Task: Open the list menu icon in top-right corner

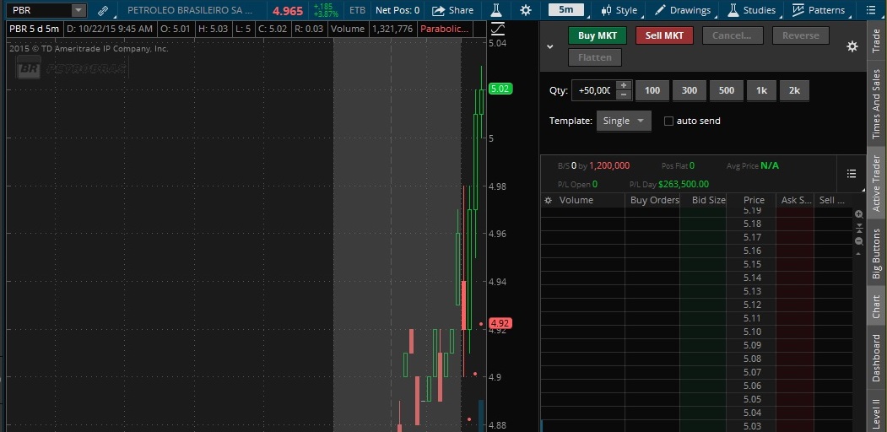Action: pos(871,10)
